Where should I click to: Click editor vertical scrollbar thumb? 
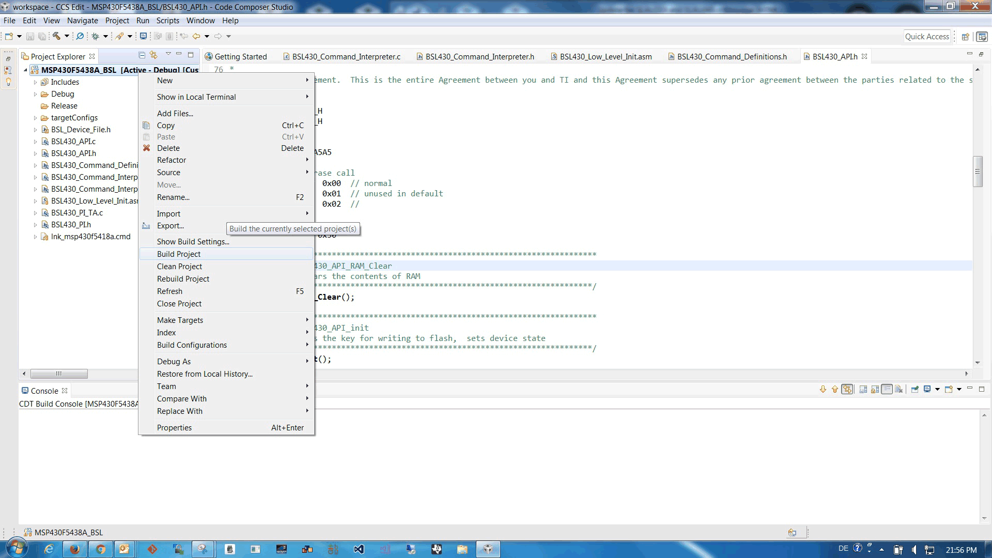pyautogui.click(x=978, y=171)
